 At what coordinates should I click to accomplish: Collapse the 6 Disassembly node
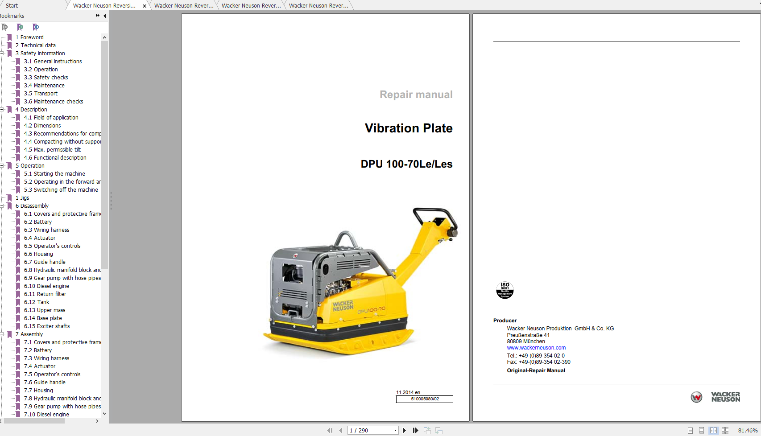[2, 206]
